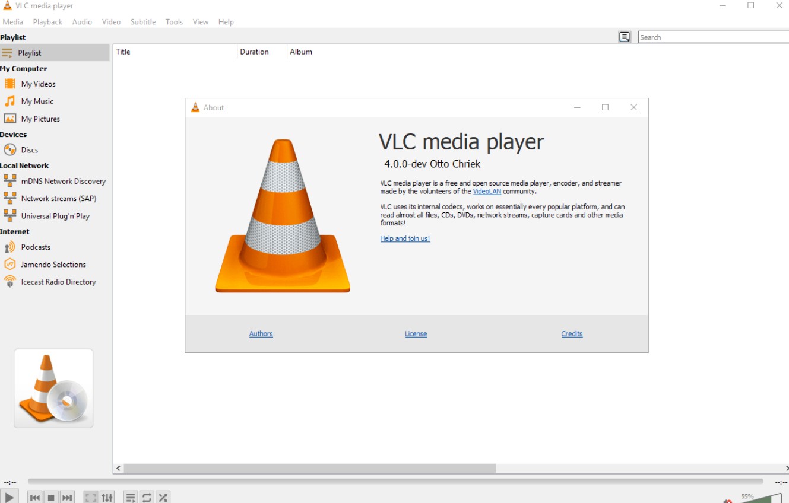Open the Media menu
Image resolution: width=789 pixels, height=503 pixels.
12,21
